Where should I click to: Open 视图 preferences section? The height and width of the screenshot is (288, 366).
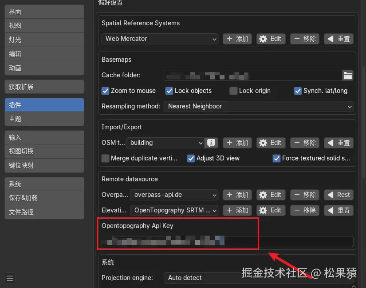[44, 25]
